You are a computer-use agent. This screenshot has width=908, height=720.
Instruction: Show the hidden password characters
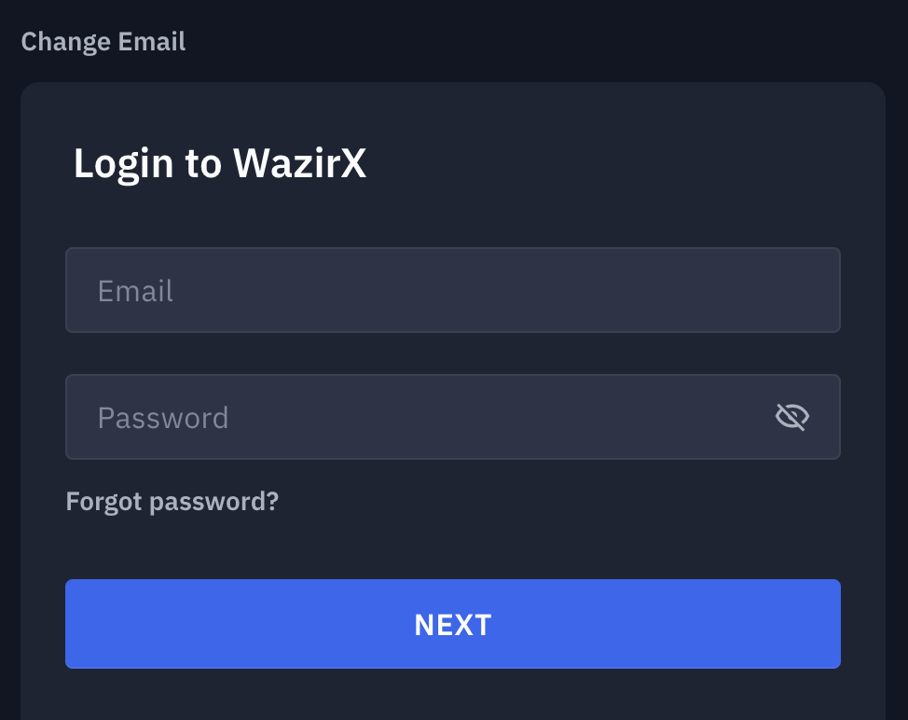[791, 417]
